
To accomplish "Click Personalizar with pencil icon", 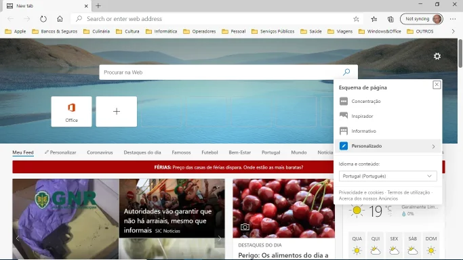I will (60, 152).
